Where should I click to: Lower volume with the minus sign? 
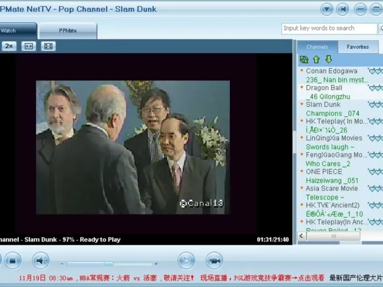click(x=62, y=264)
